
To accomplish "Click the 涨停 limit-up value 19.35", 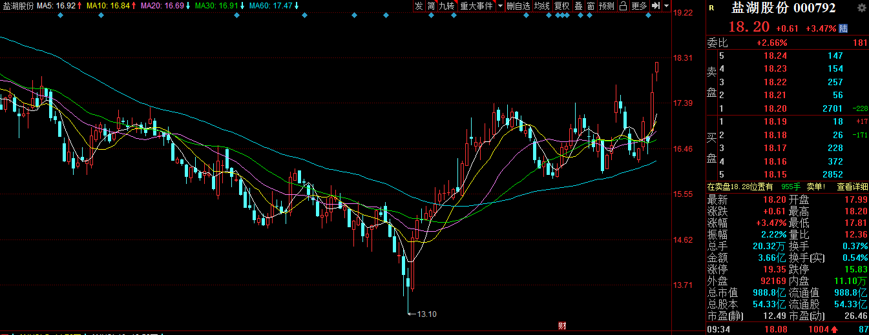I will click(x=774, y=269).
